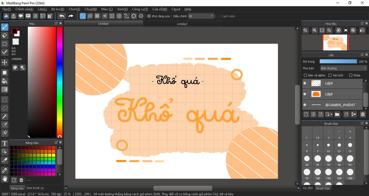Viewport: 369px width, 196px height.
Task: Open snap settings gear icon
Action: tap(141, 16)
